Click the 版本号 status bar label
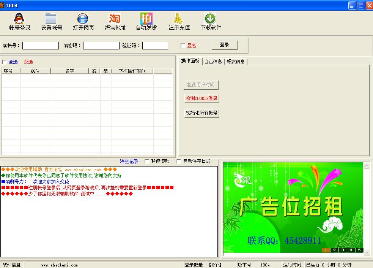 tap(244, 265)
